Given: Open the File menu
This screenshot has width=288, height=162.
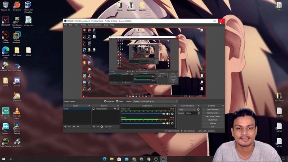Looking at the screenshot, I should [x=65, y=25].
